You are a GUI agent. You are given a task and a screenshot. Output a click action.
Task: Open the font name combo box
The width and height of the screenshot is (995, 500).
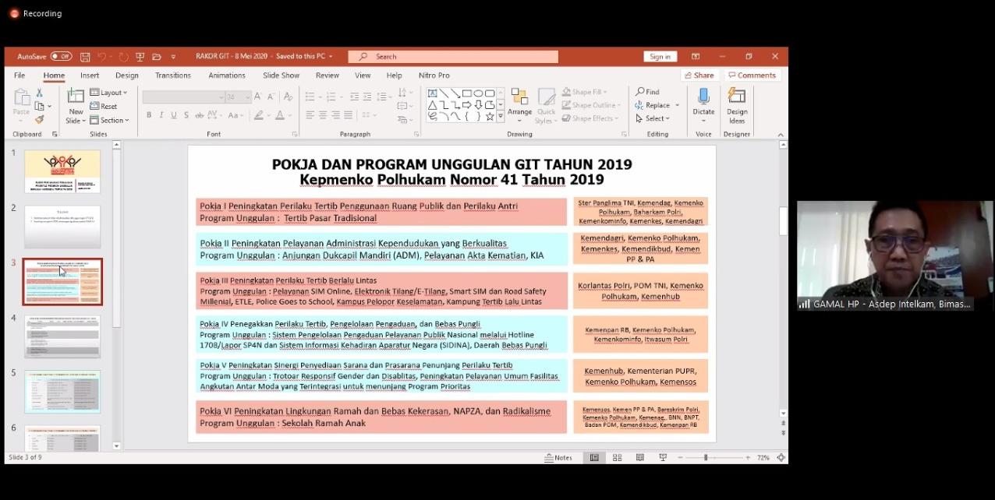(x=183, y=97)
